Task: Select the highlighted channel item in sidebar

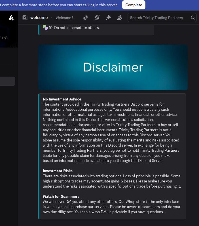Action: (x=8, y=81)
